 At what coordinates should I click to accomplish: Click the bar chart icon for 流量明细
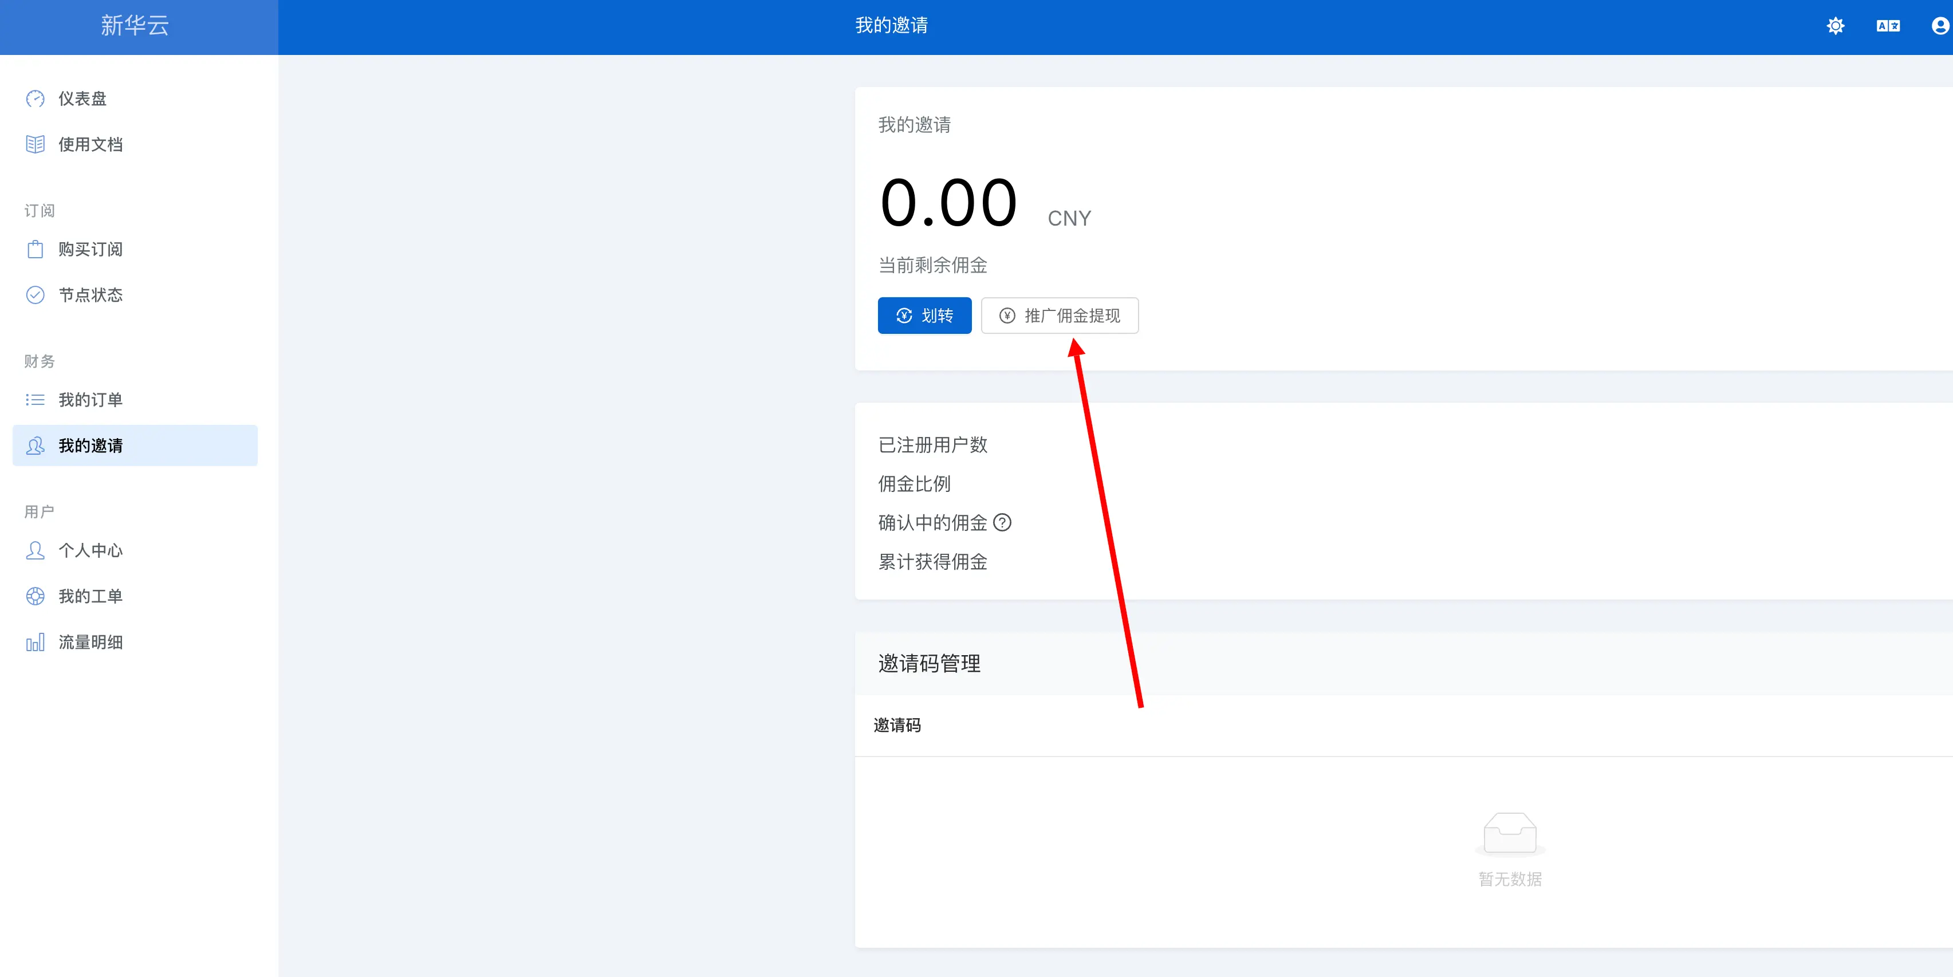(35, 642)
